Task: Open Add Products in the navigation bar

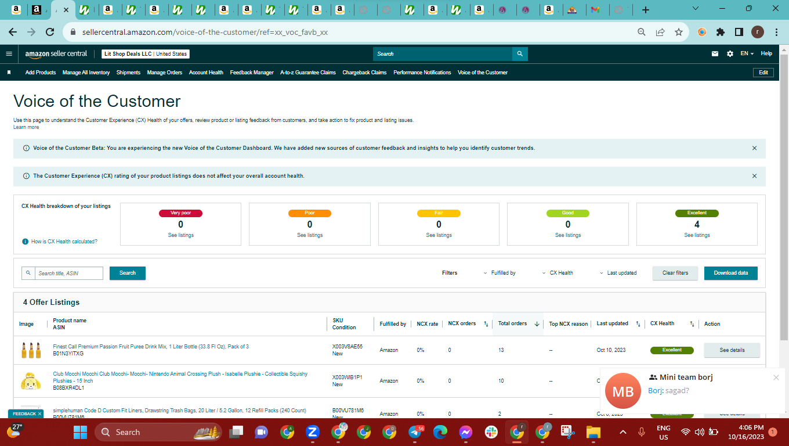Action: (x=41, y=73)
